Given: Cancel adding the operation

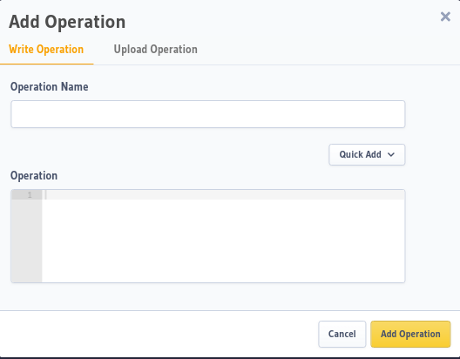Looking at the screenshot, I should tap(342, 334).
